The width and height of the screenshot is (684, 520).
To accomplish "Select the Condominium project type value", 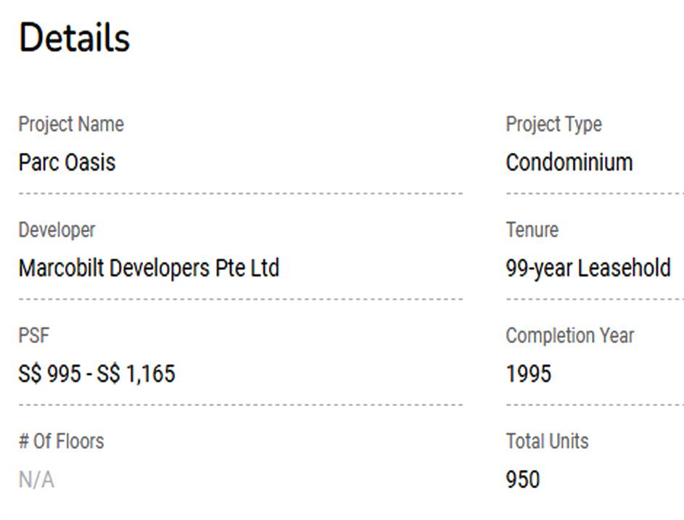I will (x=569, y=162).
